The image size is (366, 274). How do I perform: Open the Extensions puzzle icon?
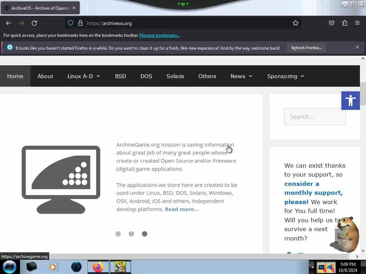(345, 23)
